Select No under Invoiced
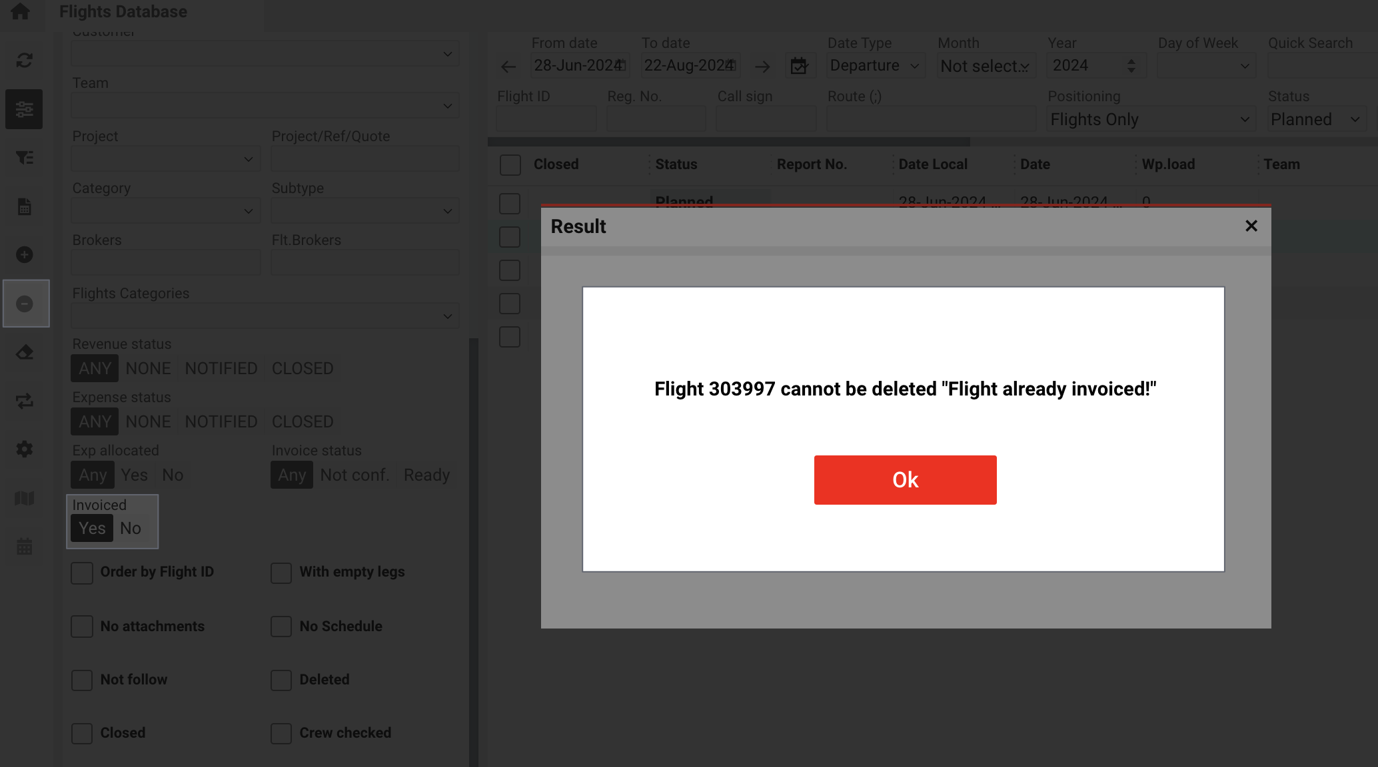This screenshot has width=1378, height=767. click(x=131, y=529)
